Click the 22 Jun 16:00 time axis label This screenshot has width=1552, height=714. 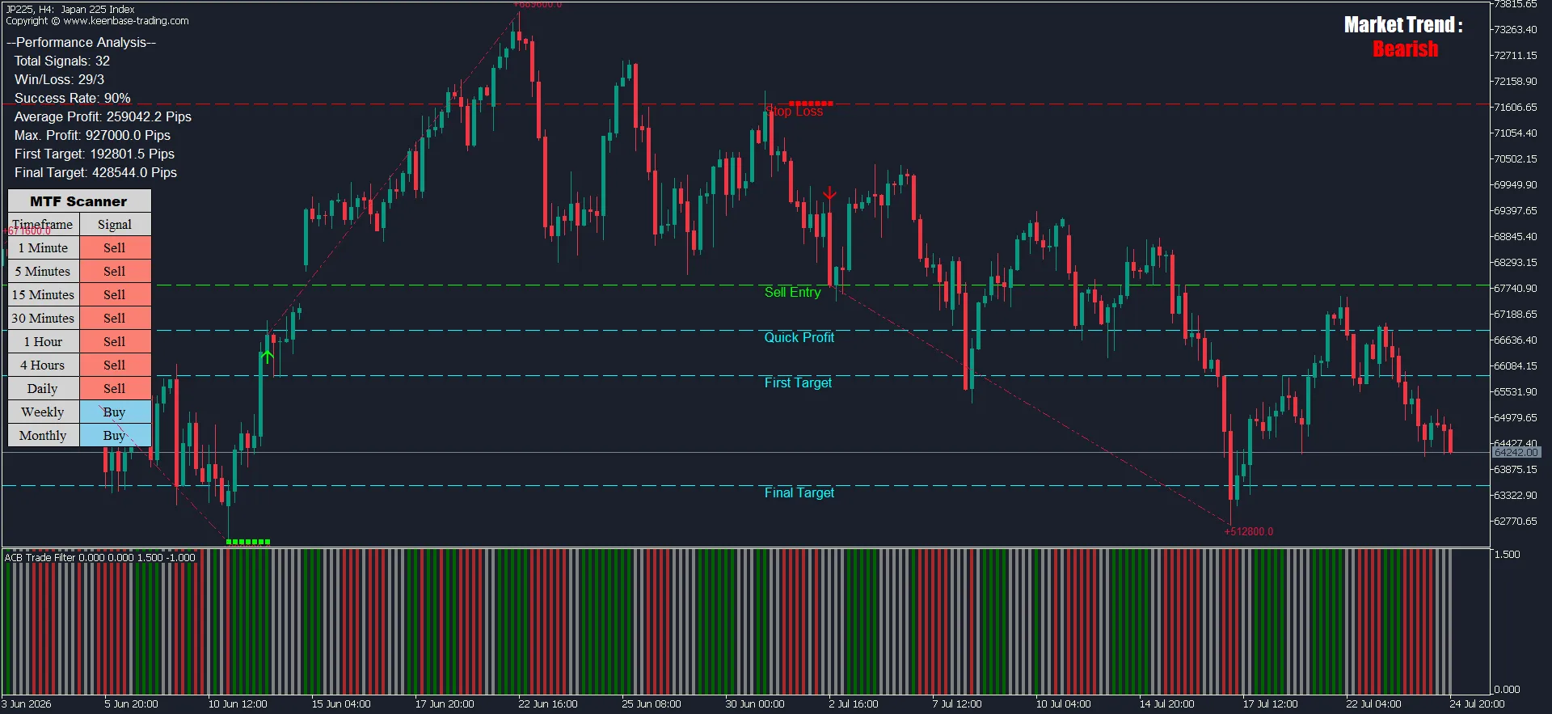[548, 703]
